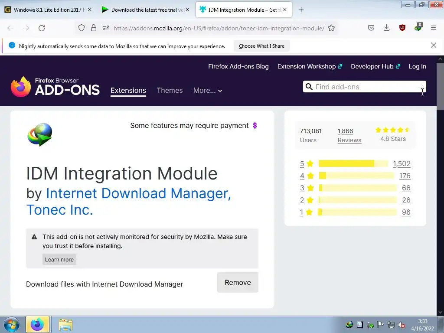Open a new tab with plus button
Image resolution: width=444 pixels, height=333 pixels.
(301, 10)
